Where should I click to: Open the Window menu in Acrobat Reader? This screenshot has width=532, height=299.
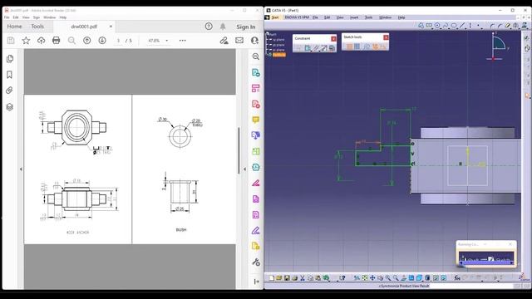50,17
